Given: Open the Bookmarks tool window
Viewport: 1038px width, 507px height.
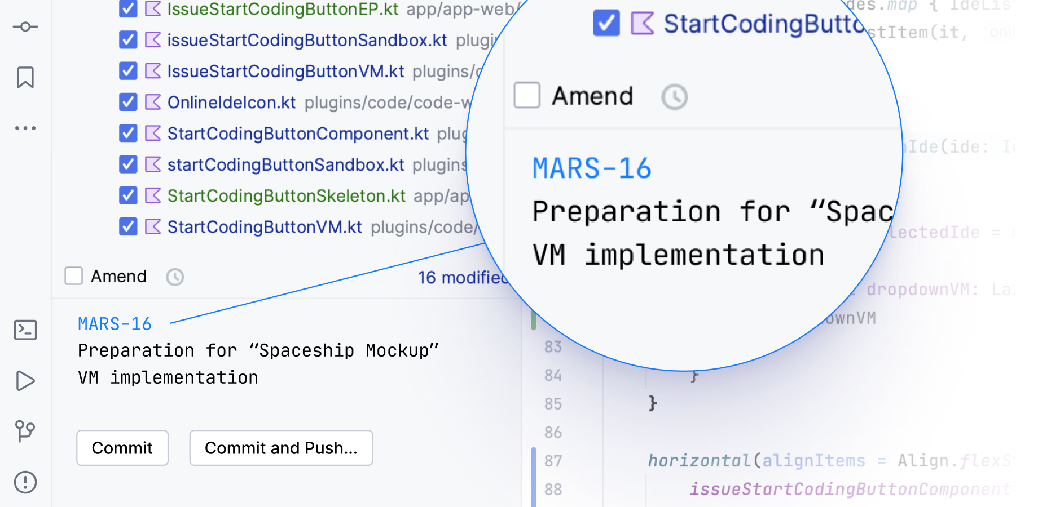Looking at the screenshot, I should [x=25, y=77].
